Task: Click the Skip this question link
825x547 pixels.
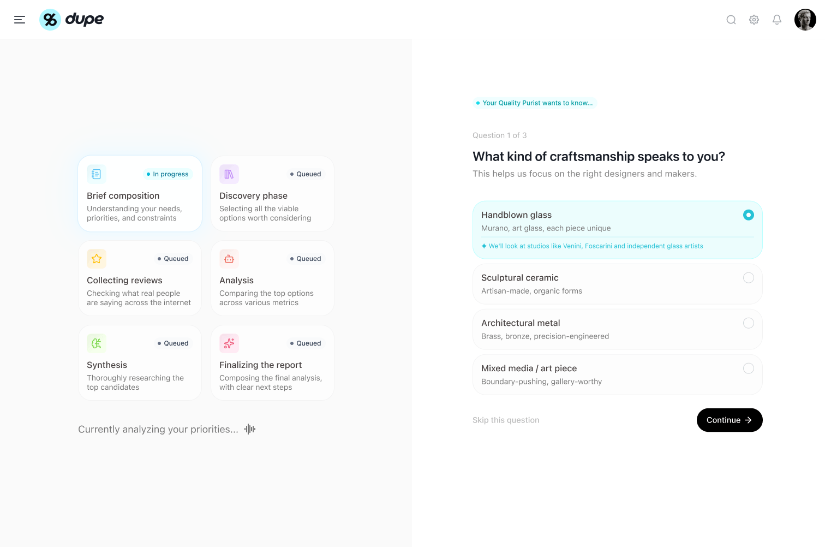Action: (x=506, y=420)
